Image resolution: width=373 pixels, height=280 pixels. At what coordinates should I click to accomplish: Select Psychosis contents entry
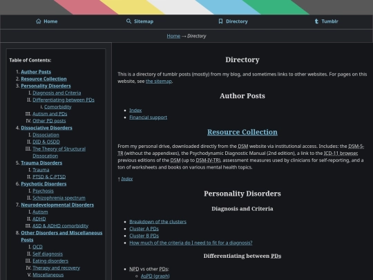[x=43, y=191]
